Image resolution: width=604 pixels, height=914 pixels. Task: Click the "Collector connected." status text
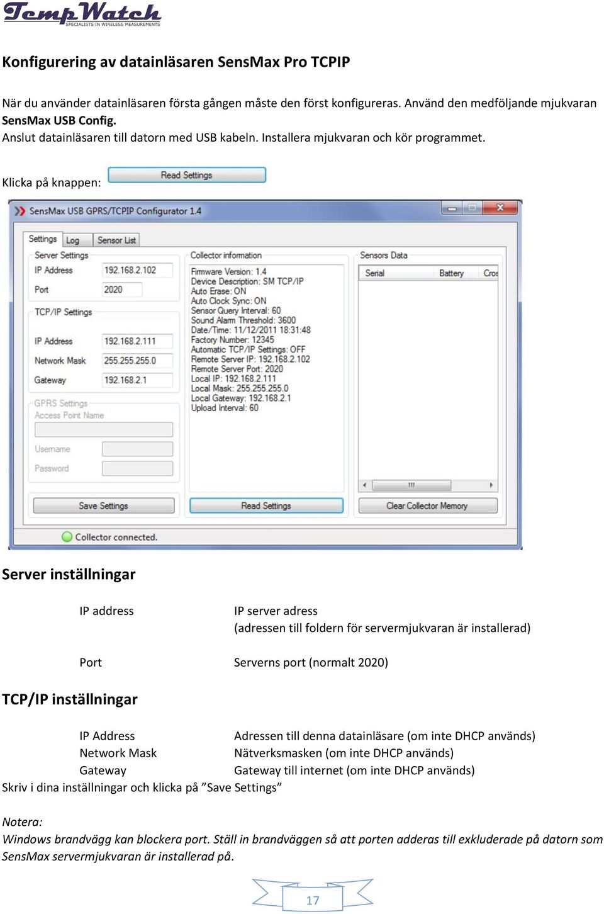click(116, 537)
